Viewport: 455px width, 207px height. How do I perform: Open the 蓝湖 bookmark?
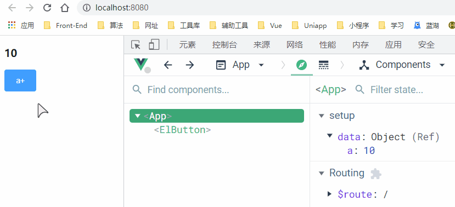[x=426, y=26]
